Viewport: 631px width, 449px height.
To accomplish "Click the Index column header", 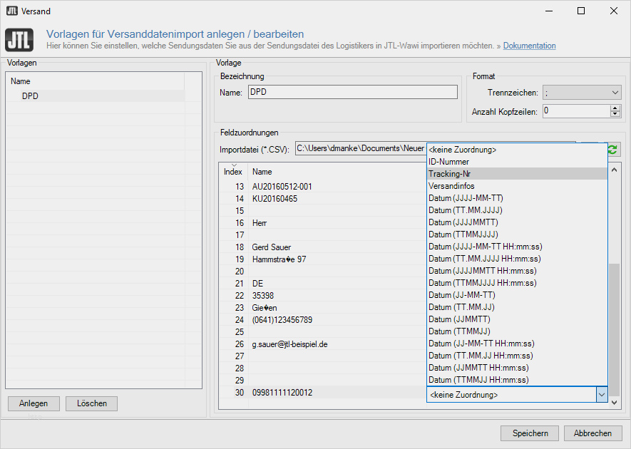I will (233, 171).
